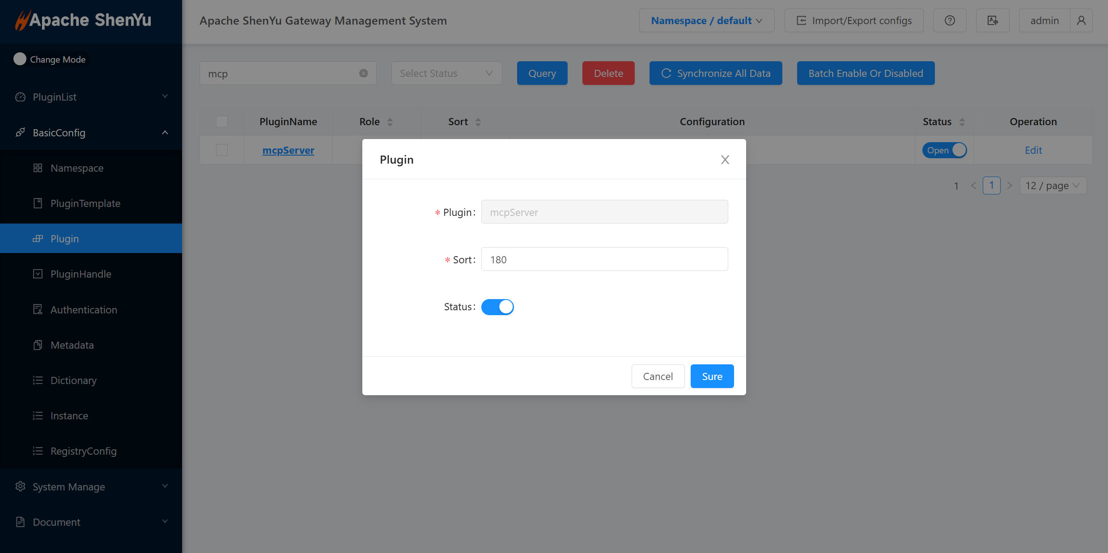The width and height of the screenshot is (1108, 553).
Task: Close the Plugin dialog with X
Action: pyautogui.click(x=725, y=160)
